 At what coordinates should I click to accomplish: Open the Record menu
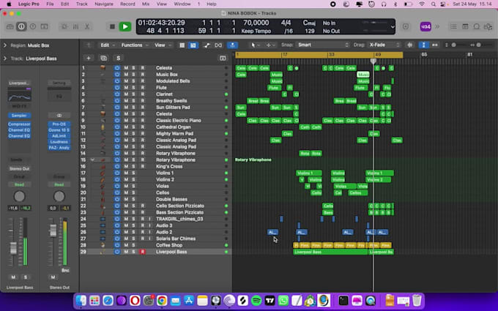coord(127,4)
